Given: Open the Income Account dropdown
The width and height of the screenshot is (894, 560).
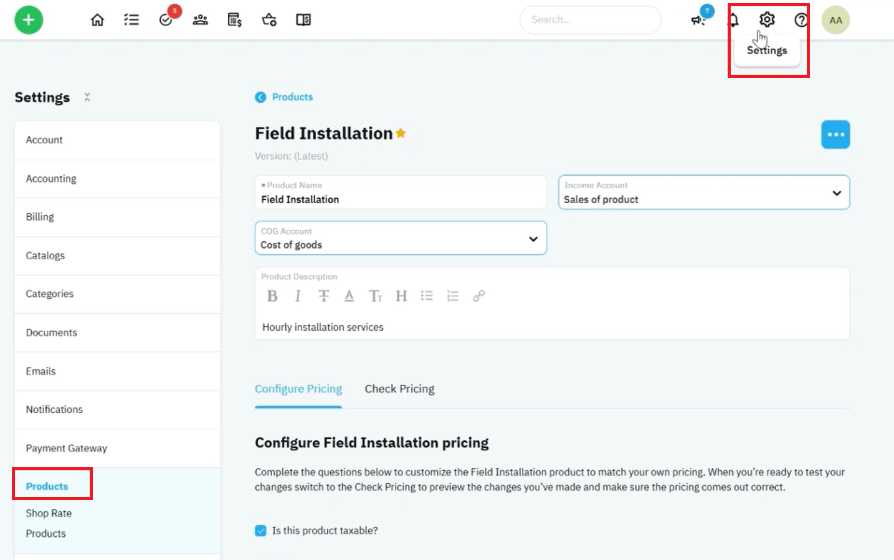Looking at the screenshot, I should tap(704, 192).
